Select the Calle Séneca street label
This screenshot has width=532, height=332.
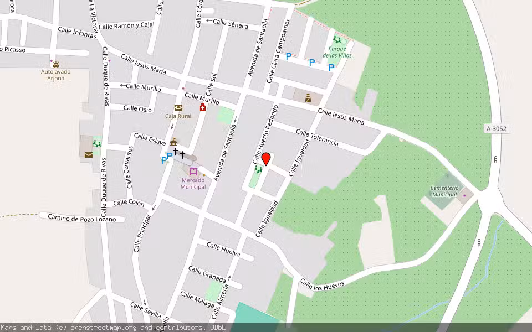(231, 23)
